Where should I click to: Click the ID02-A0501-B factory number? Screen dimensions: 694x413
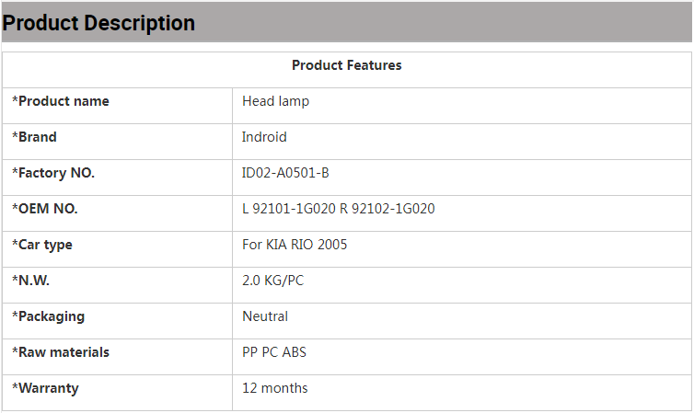pos(285,173)
